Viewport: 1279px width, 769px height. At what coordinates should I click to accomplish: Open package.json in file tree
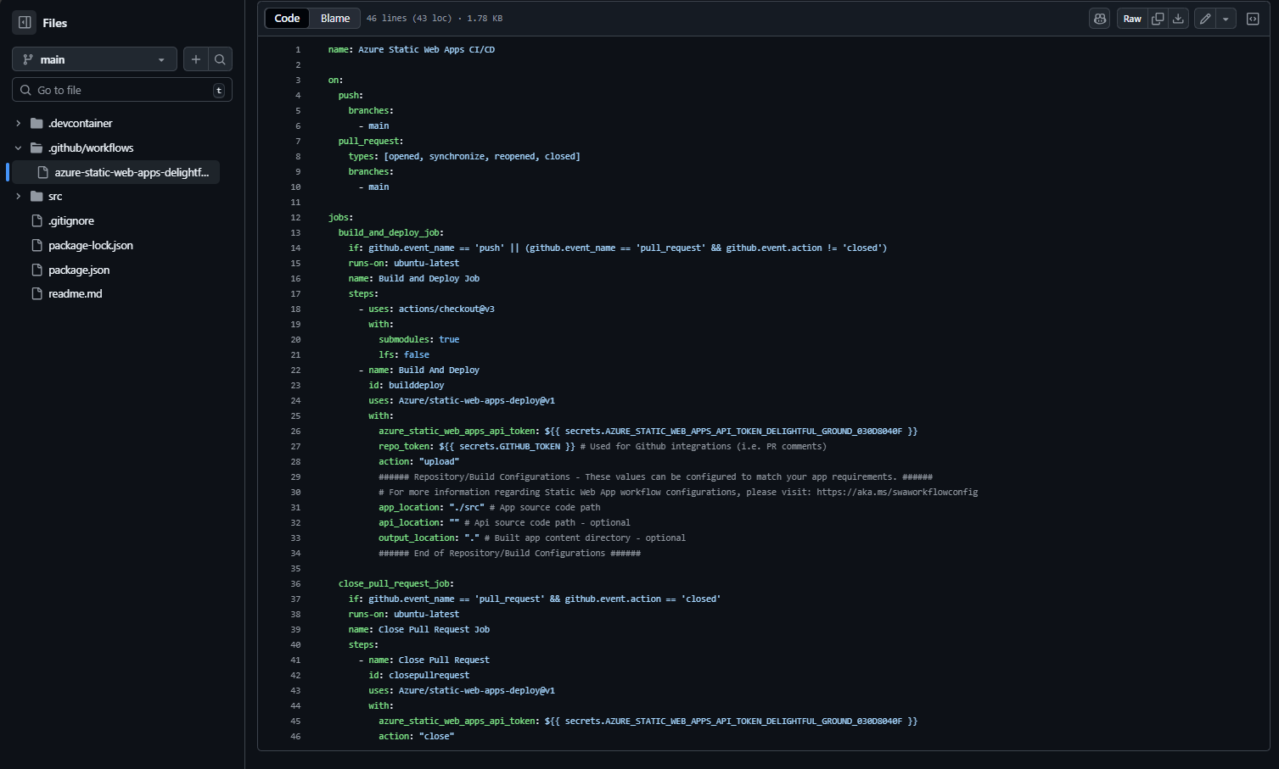[x=79, y=270]
